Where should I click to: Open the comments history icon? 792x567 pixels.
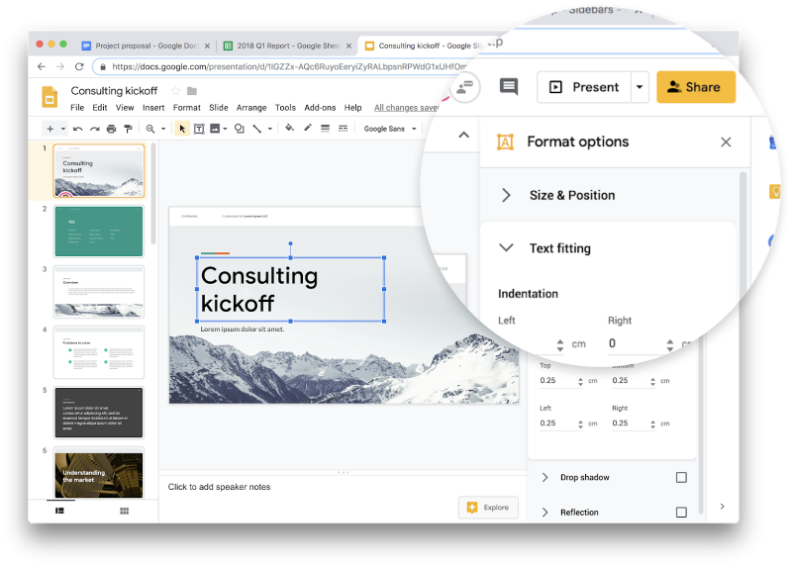point(509,87)
